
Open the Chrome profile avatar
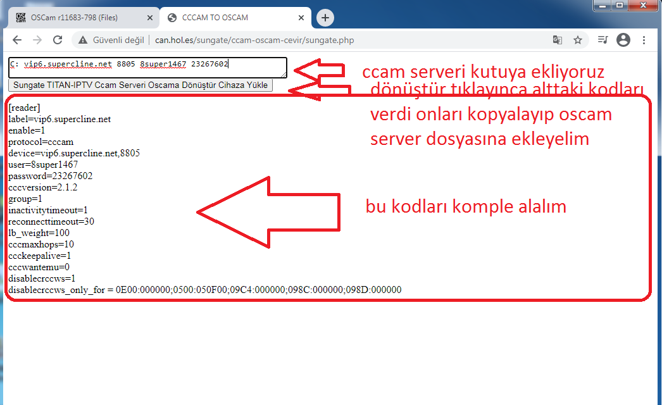tap(623, 40)
